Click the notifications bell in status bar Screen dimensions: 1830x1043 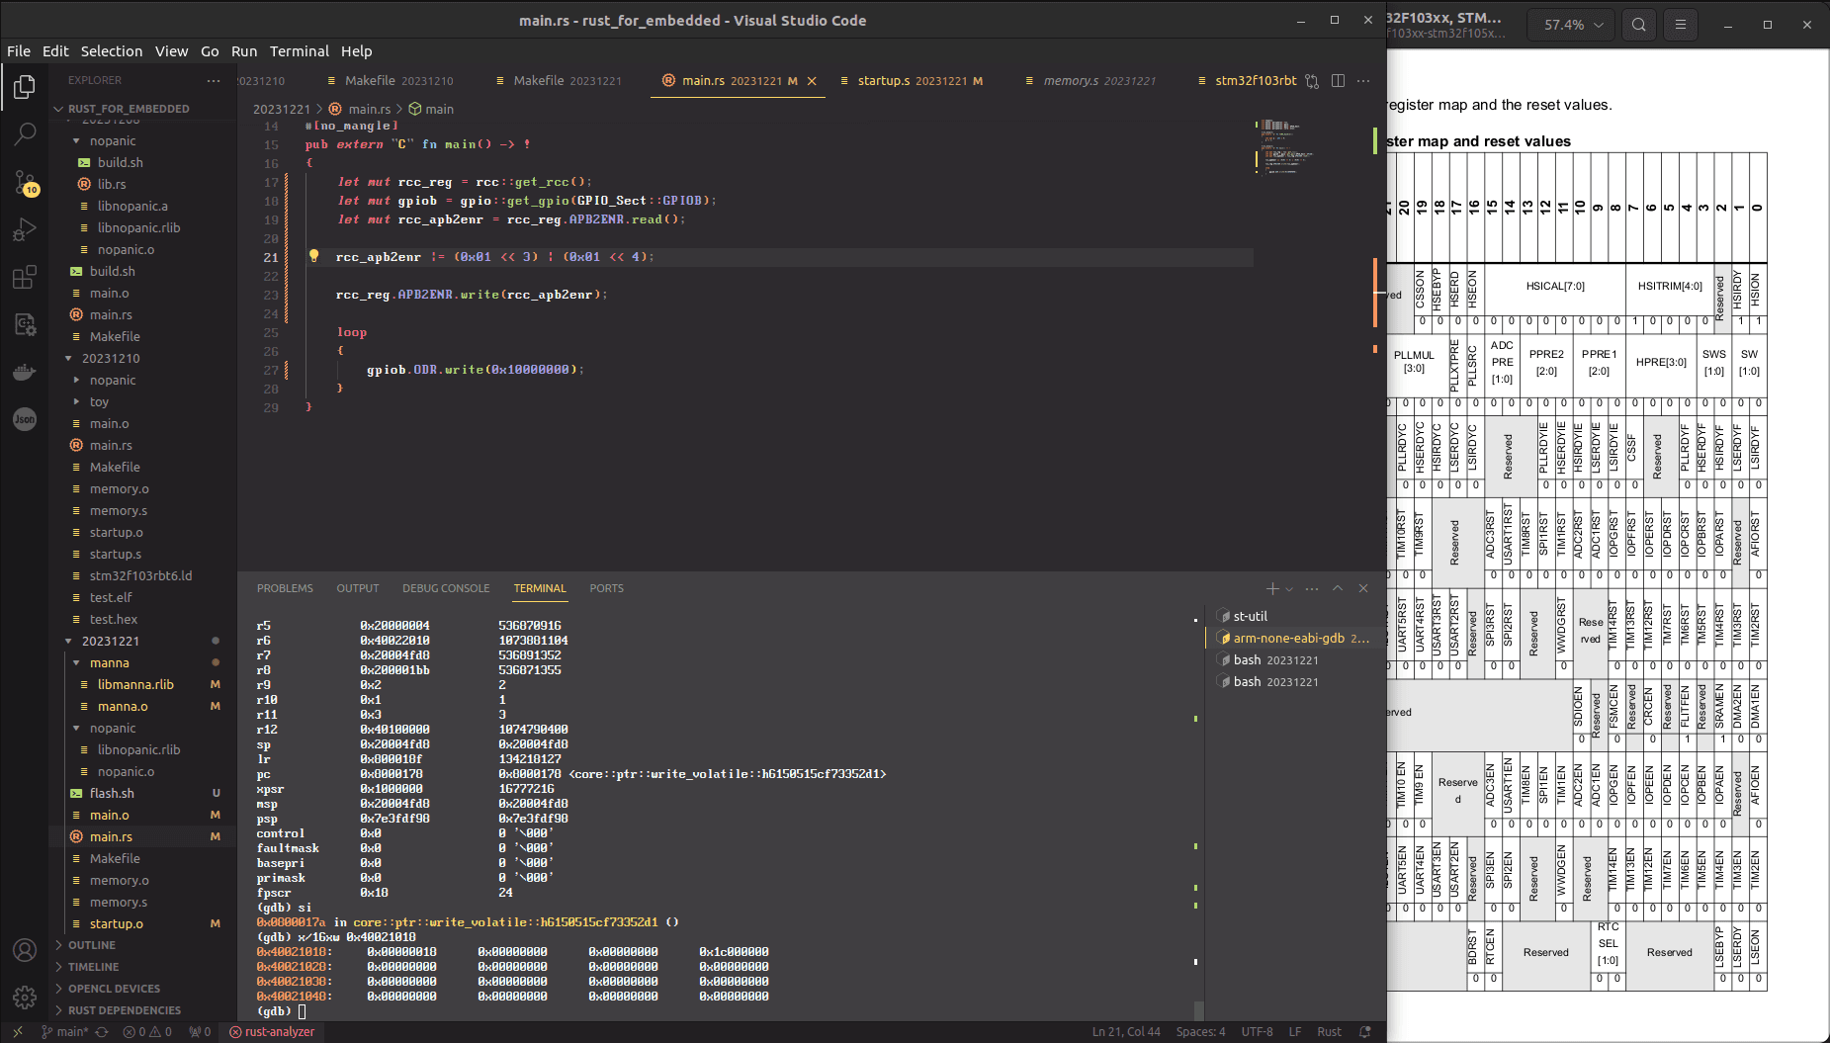tap(1365, 1031)
